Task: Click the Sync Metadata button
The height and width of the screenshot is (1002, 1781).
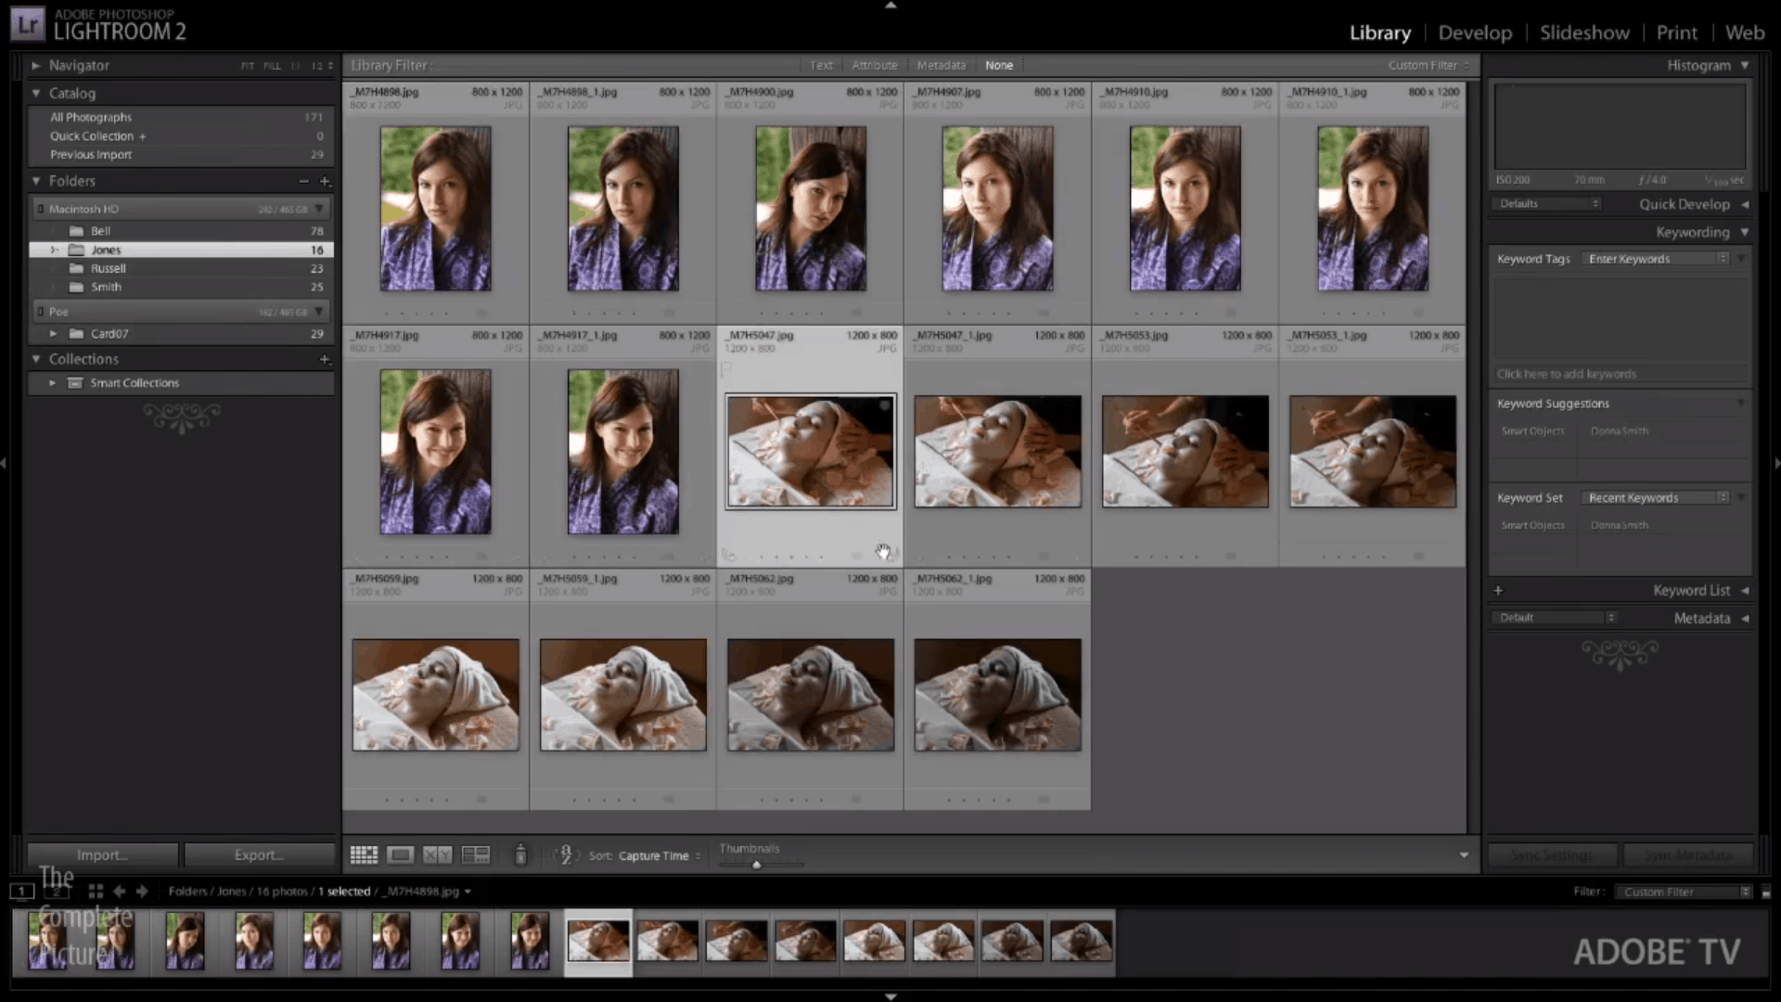Action: (x=1687, y=854)
